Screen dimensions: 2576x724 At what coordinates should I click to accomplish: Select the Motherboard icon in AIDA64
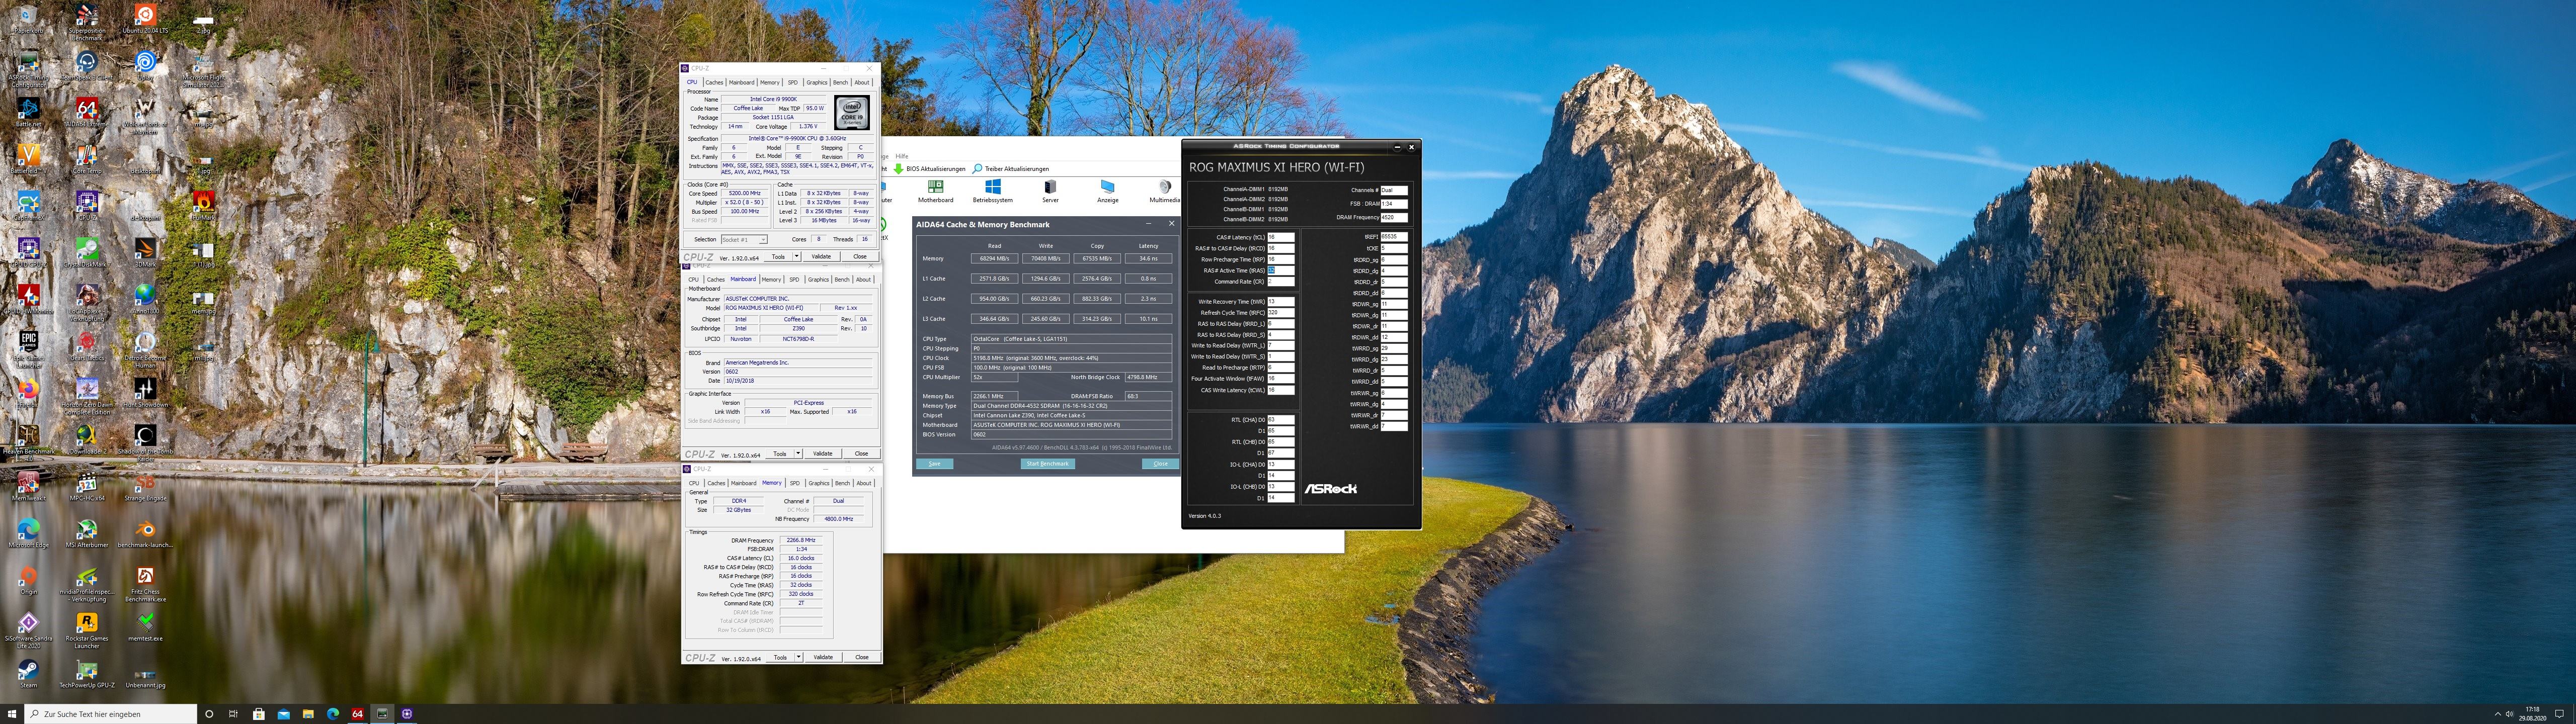[x=935, y=191]
